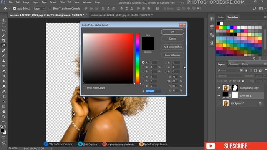The height and width of the screenshot is (150, 267).
Task: Hide the Color Fill 1 layer
Action: 219,95
